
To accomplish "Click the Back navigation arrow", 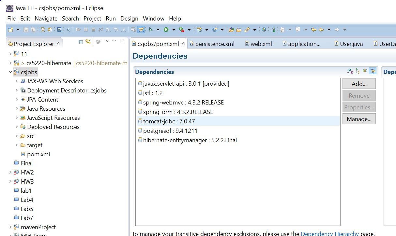I will [x=321, y=30].
